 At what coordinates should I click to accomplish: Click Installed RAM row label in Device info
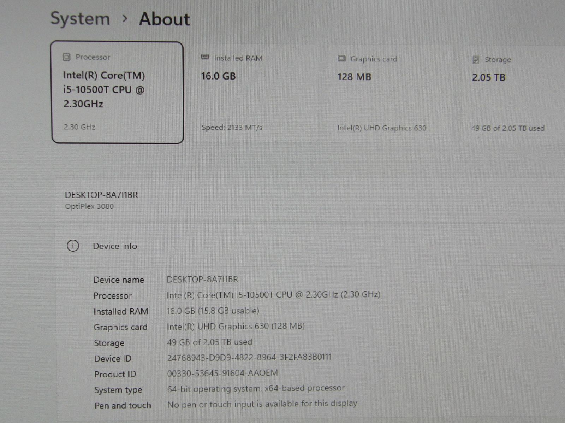pos(121,311)
